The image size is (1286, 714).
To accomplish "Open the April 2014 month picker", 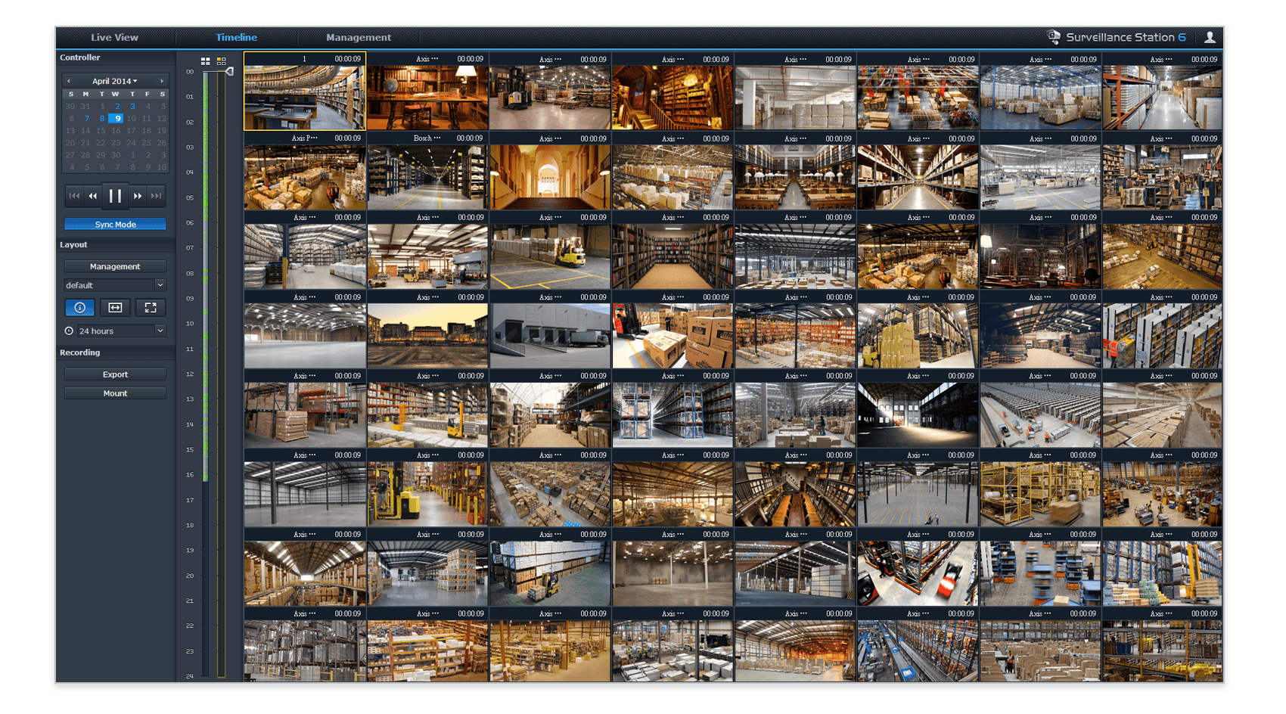I will [x=115, y=81].
